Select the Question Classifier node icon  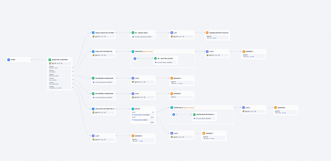tap(50, 60)
